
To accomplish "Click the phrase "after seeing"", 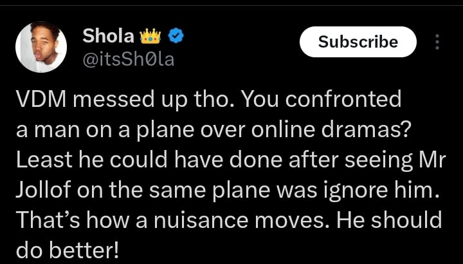I will click(333, 160).
